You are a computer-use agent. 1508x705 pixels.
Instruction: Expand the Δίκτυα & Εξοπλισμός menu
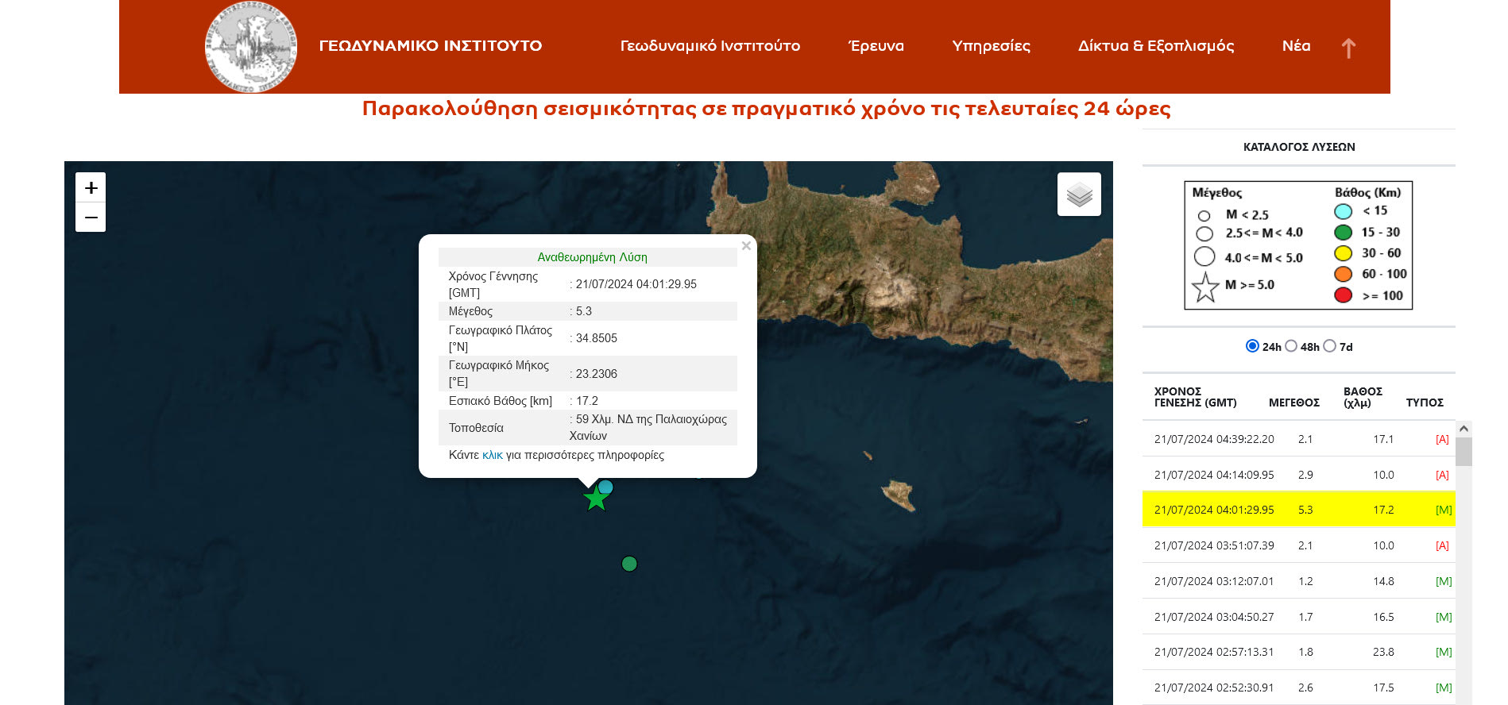[1155, 46]
